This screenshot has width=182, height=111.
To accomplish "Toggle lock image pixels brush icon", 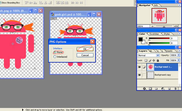I will [x=150, y=60].
